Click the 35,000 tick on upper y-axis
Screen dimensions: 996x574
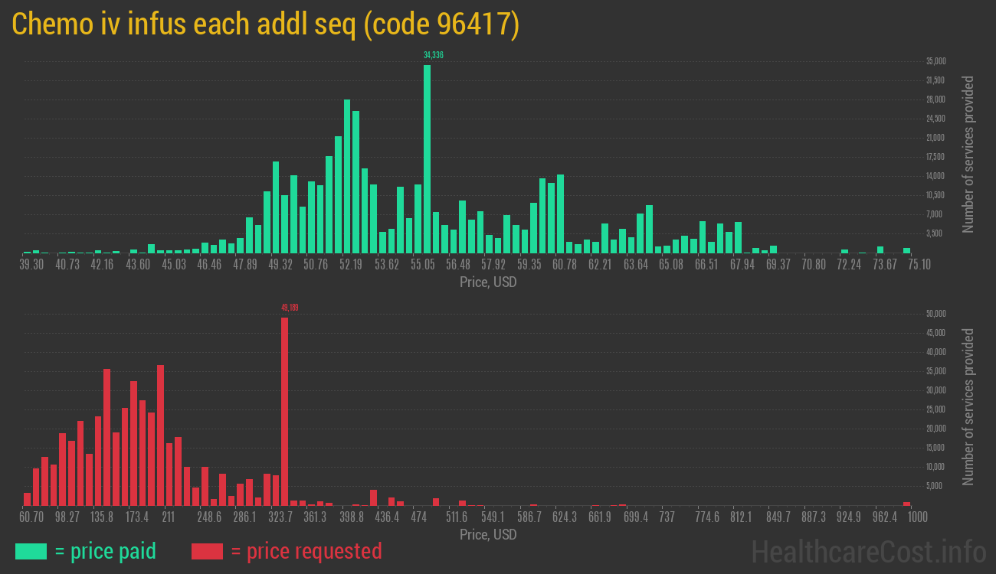(935, 61)
